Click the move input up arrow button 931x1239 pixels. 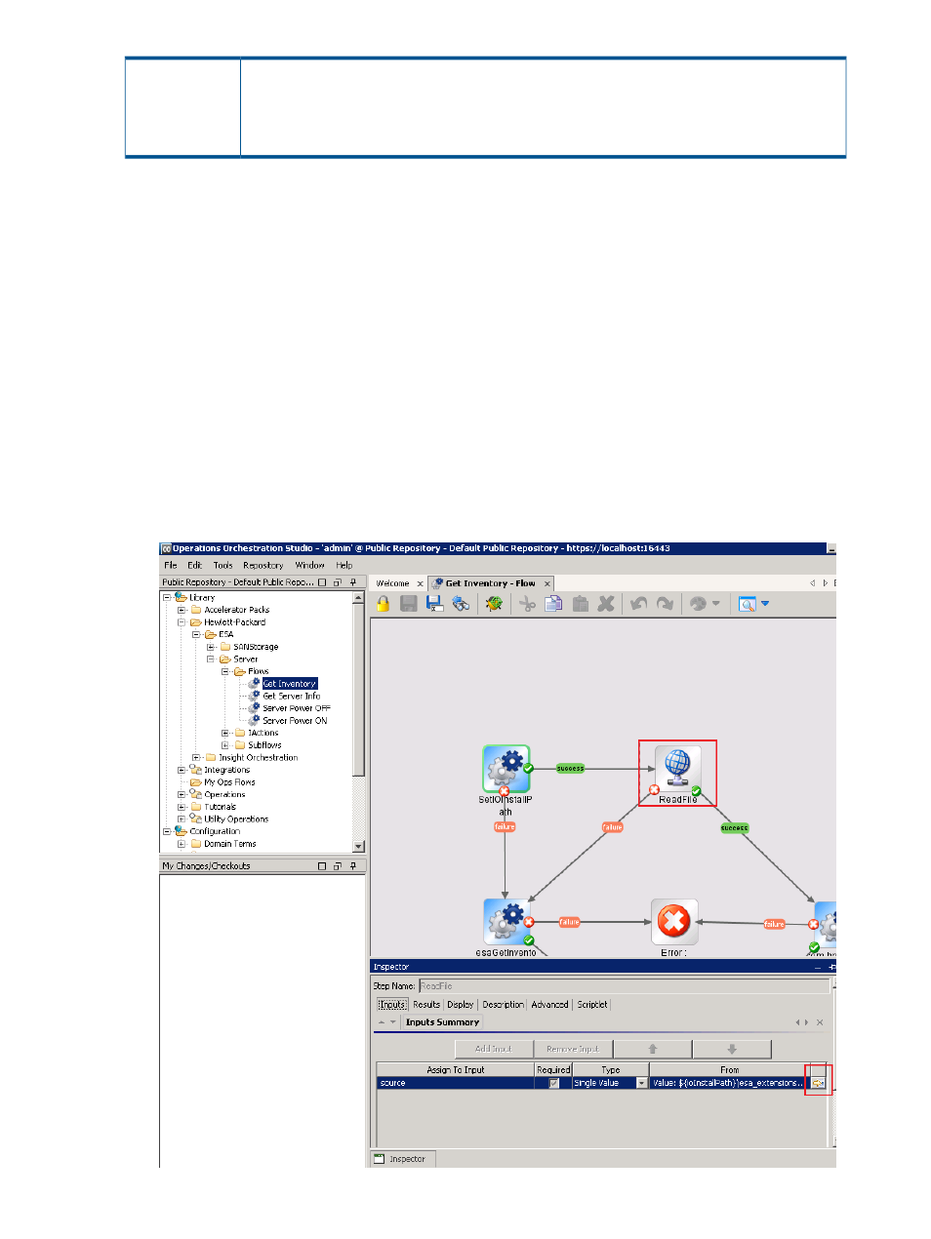pos(653,1049)
